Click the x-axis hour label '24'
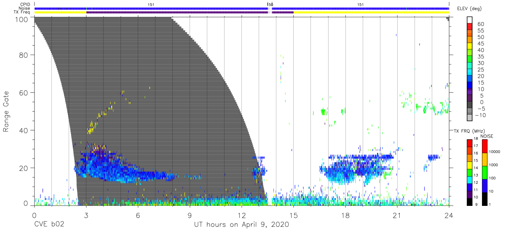This screenshot has height=233, width=505. [x=449, y=215]
